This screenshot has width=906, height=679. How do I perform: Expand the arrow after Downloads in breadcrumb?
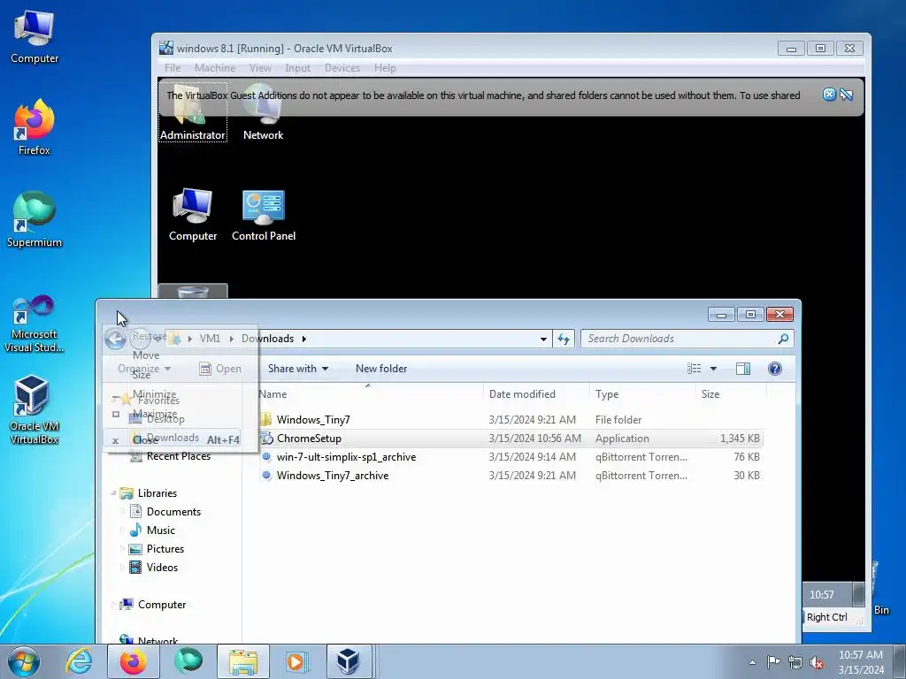pyautogui.click(x=304, y=339)
